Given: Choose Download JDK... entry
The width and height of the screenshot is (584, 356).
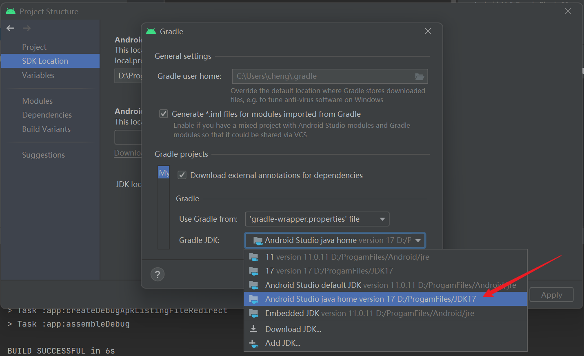Looking at the screenshot, I should pyautogui.click(x=385, y=329).
